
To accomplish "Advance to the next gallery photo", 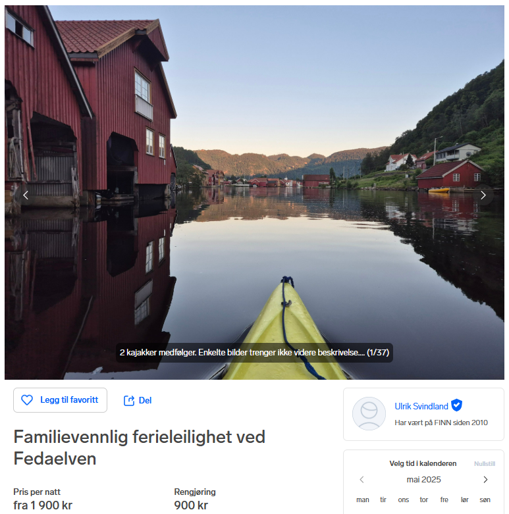I will 483,195.
